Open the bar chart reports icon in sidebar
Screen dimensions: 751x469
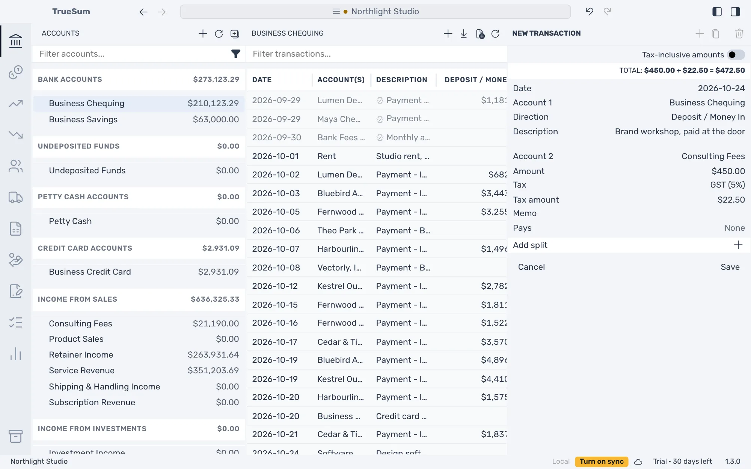[15, 354]
